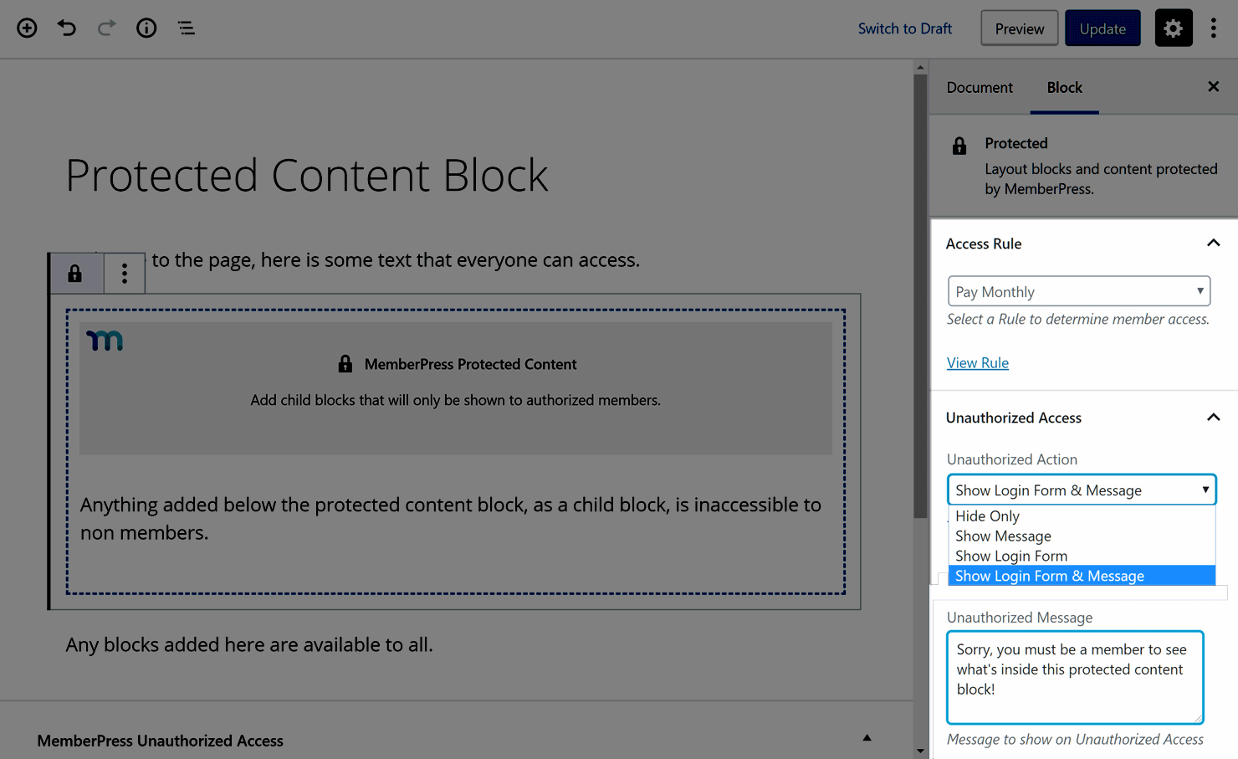Click editor scrollbar up arrow

920,67
